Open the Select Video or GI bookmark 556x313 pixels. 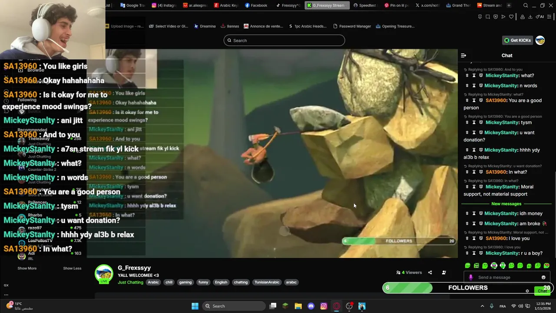pos(168,26)
